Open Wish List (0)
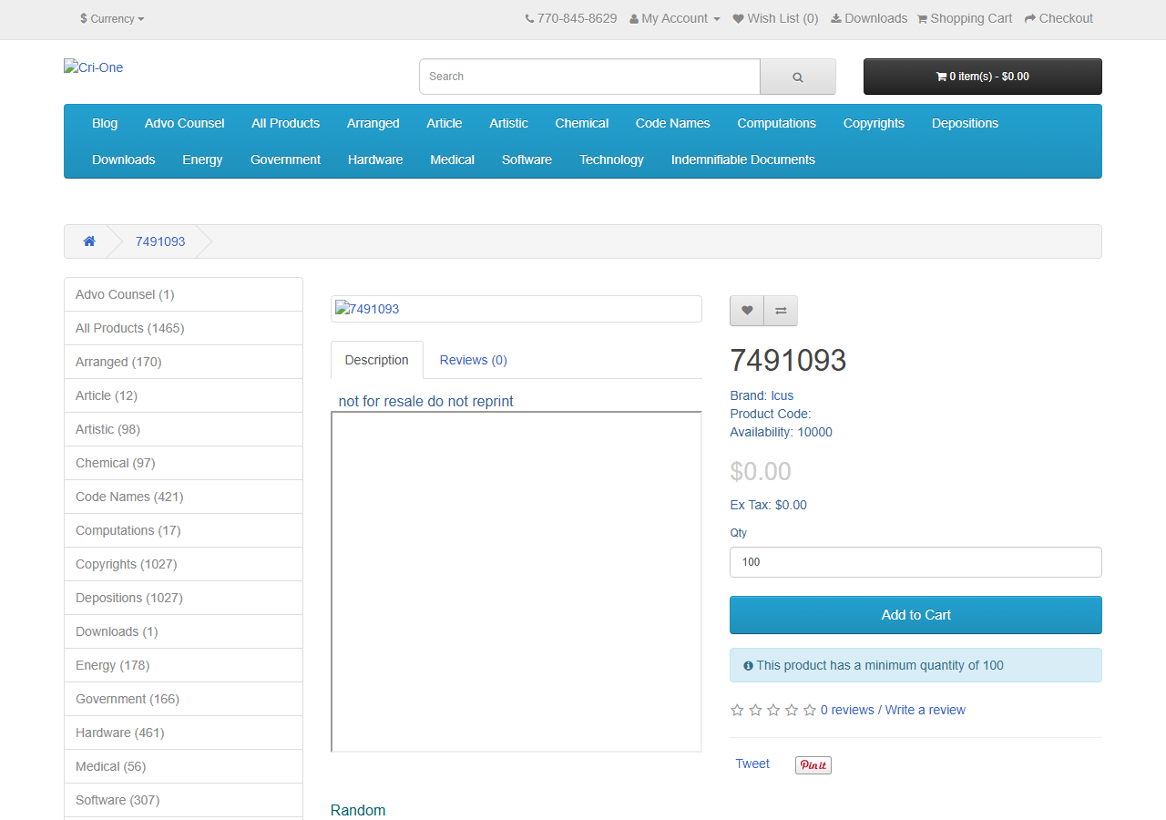 [776, 18]
